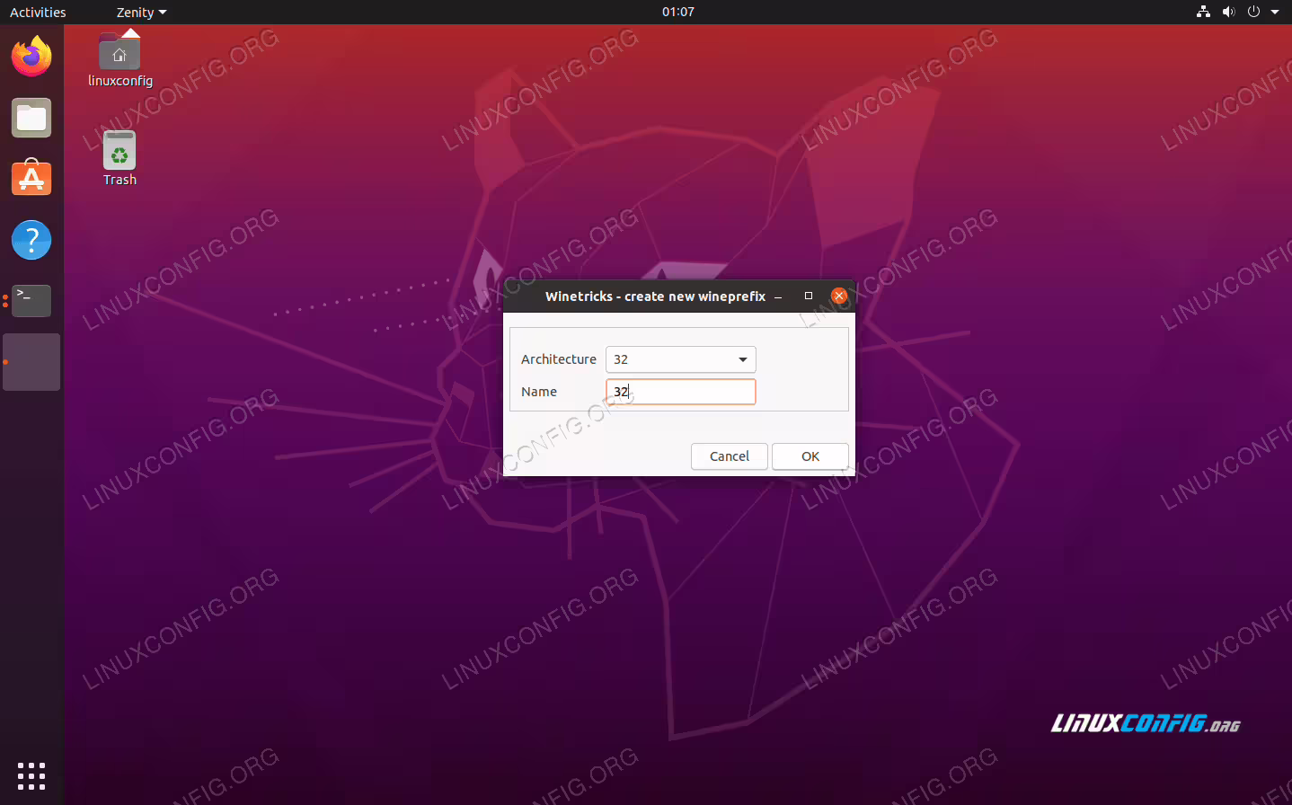Image resolution: width=1292 pixels, height=805 pixels.
Task: Open Firefox from the dock
Action: tap(31, 57)
